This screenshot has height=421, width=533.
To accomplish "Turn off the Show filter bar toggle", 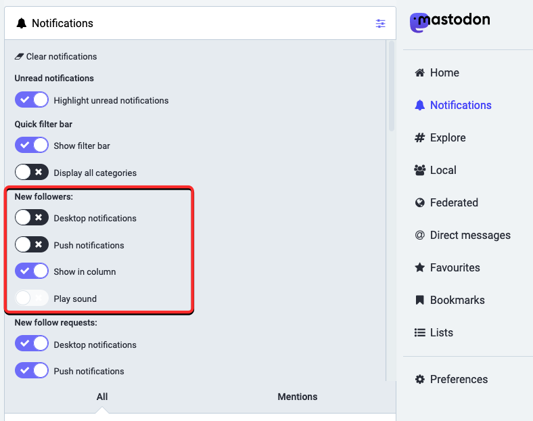I will (32, 146).
